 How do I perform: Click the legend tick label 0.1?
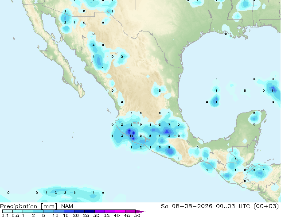[5, 215]
